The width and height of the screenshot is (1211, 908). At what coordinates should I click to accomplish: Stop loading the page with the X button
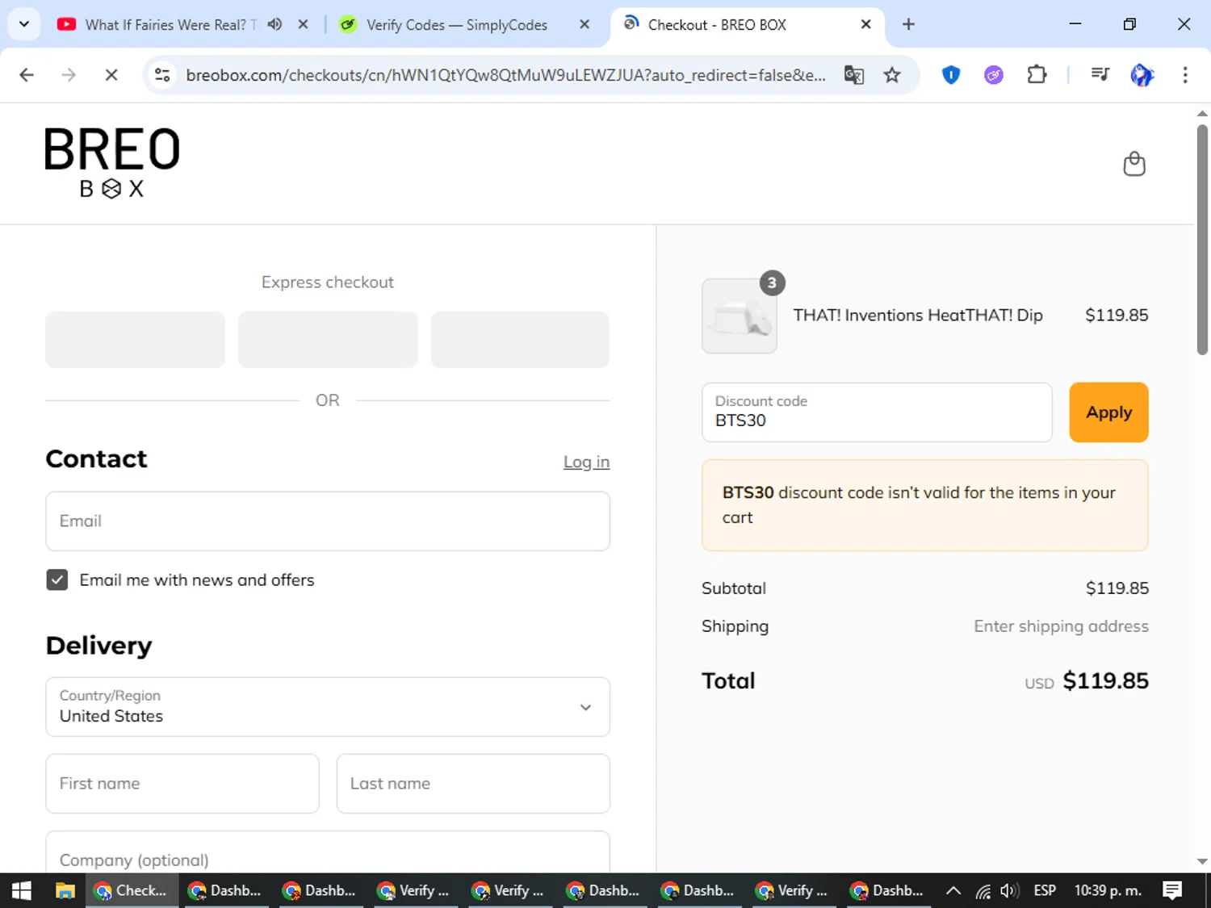pos(111,75)
